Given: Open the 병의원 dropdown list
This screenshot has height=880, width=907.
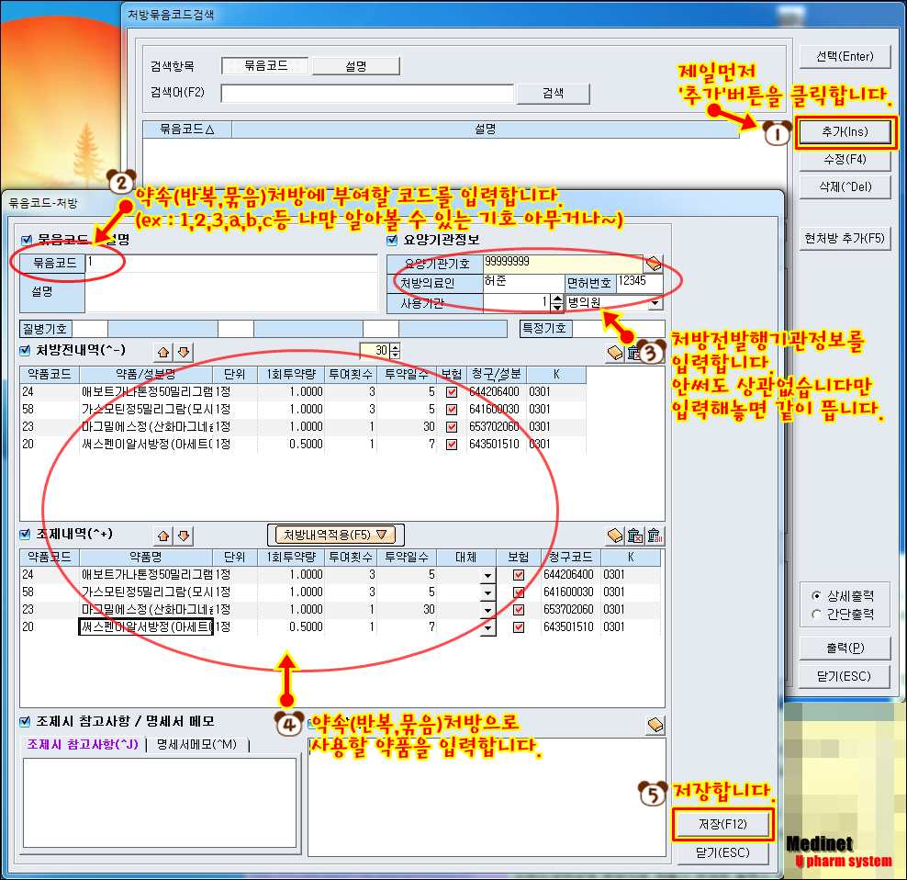Looking at the screenshot, I should click(x=655, y=303).
